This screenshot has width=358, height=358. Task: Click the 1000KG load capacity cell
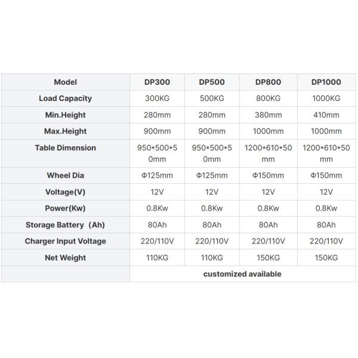326,98
